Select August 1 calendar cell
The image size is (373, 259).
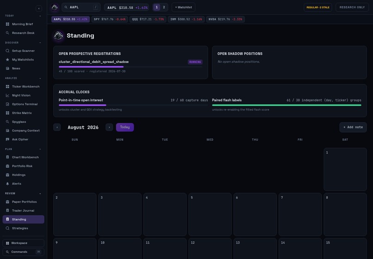pyautogui.click(x=345, y=169)
